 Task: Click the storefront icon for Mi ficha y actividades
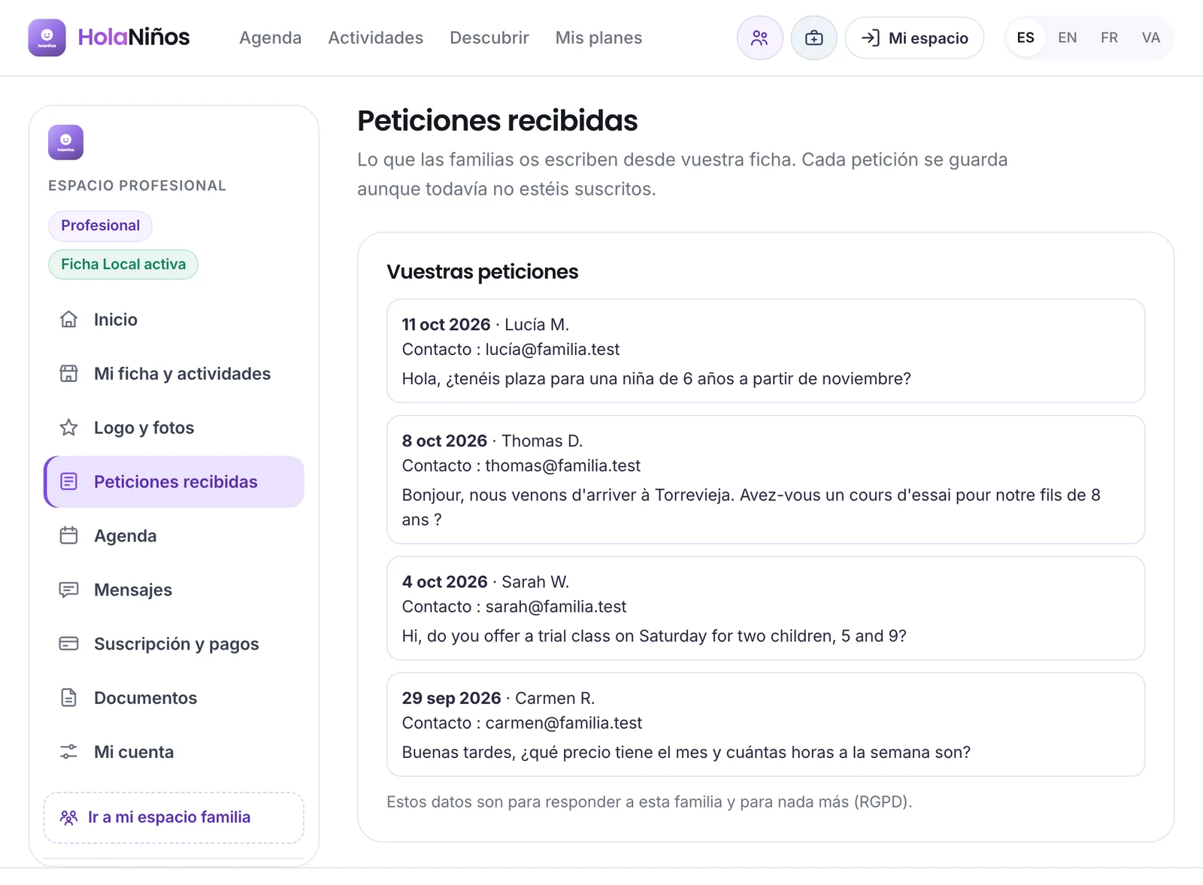[68, 374]
